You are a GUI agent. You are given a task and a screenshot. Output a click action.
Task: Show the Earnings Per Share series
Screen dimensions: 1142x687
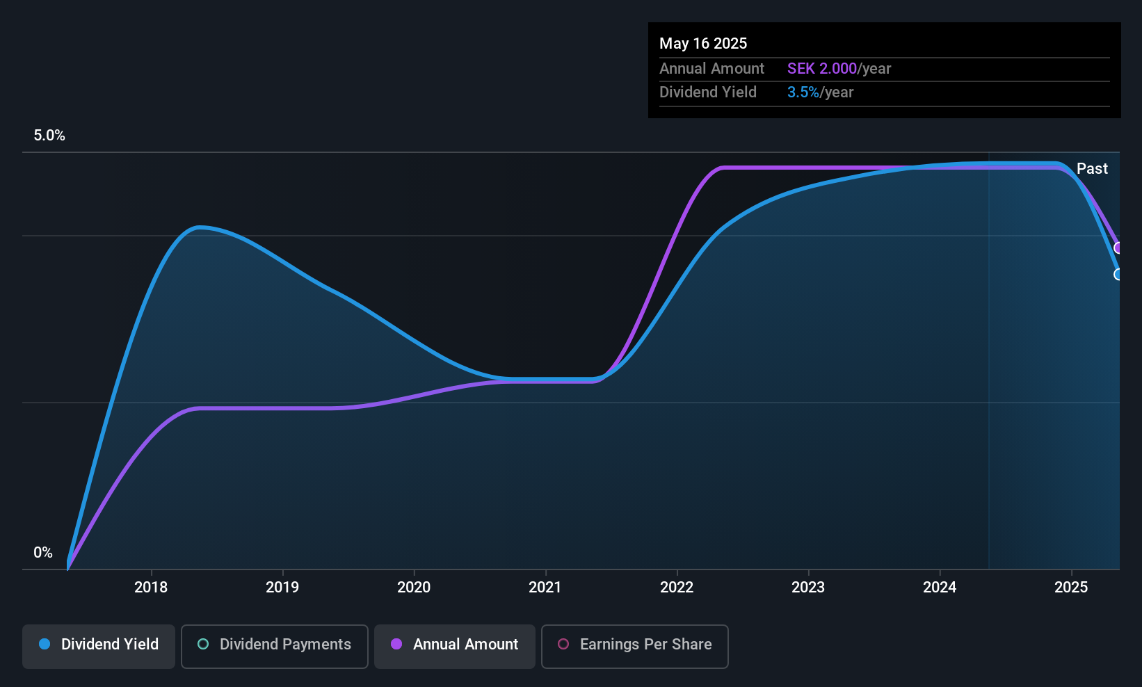point(635,646)
